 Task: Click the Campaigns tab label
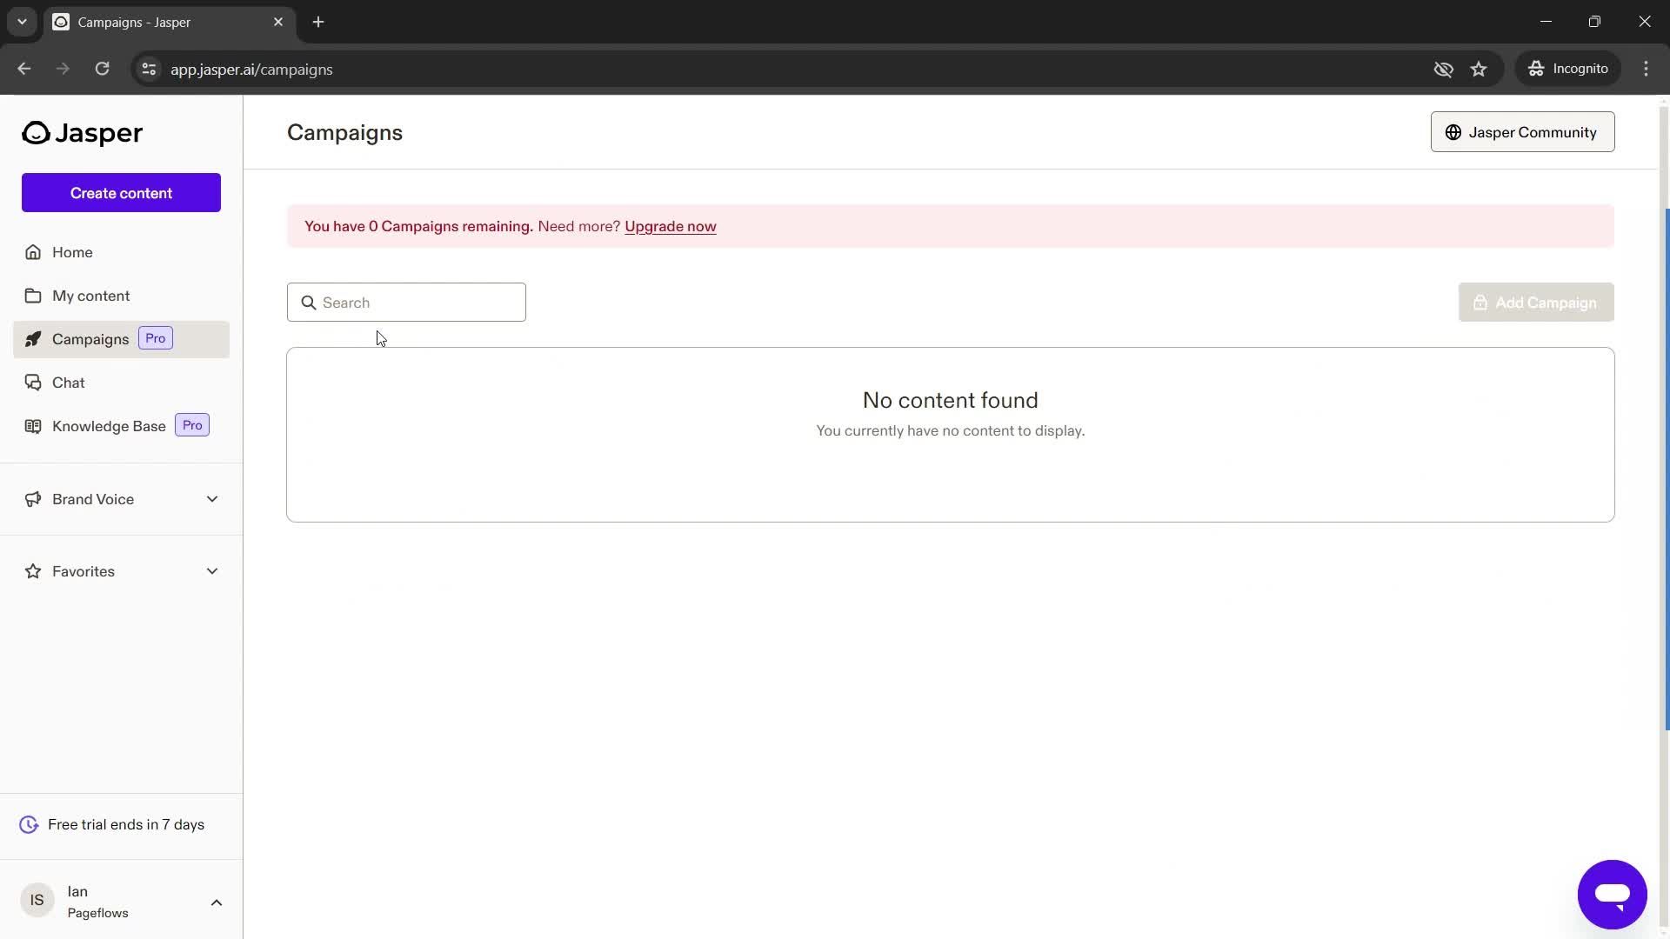point(90,338)
